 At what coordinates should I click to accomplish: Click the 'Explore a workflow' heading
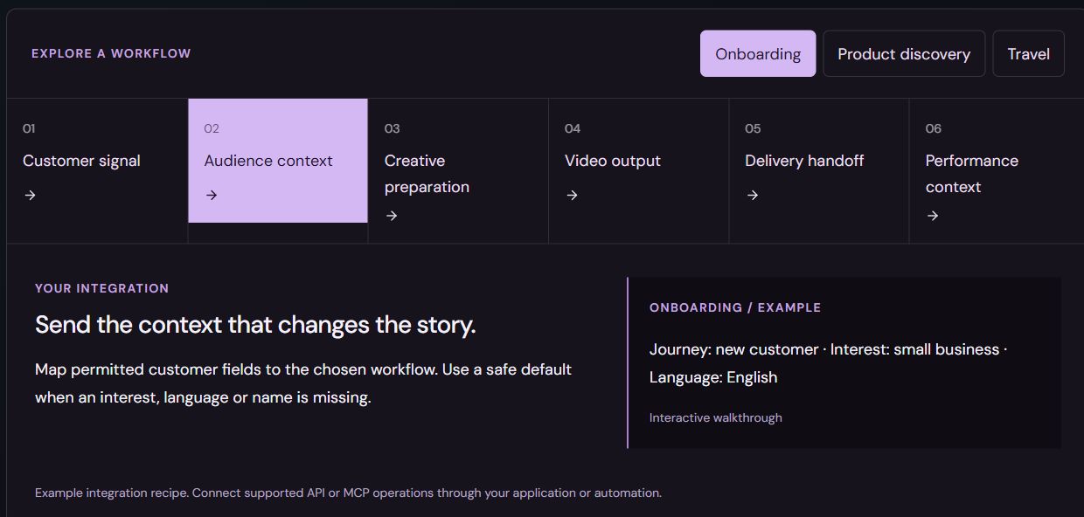111,53
